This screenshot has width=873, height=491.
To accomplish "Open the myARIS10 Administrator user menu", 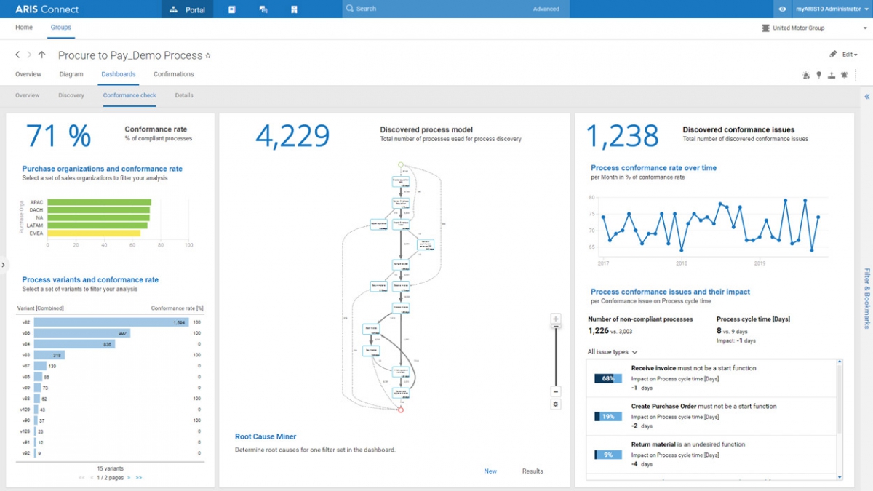I will pos(829,9).
